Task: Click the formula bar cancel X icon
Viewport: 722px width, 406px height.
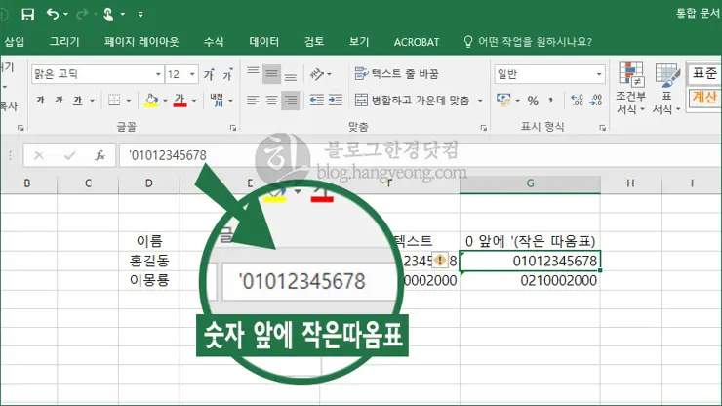Action: coord(39,156)
